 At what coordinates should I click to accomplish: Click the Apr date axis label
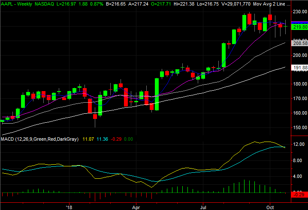point(136,207)
